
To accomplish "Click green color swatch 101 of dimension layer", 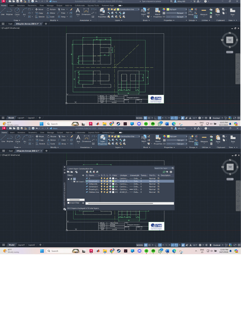I will tap(113, 187).
